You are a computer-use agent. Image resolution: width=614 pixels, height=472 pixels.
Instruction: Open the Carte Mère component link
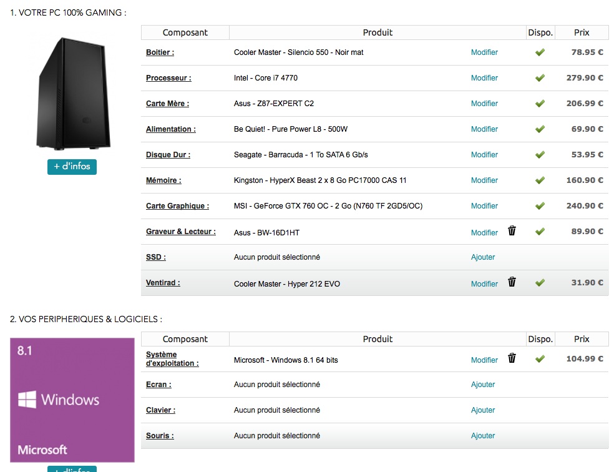pos(168,104)
